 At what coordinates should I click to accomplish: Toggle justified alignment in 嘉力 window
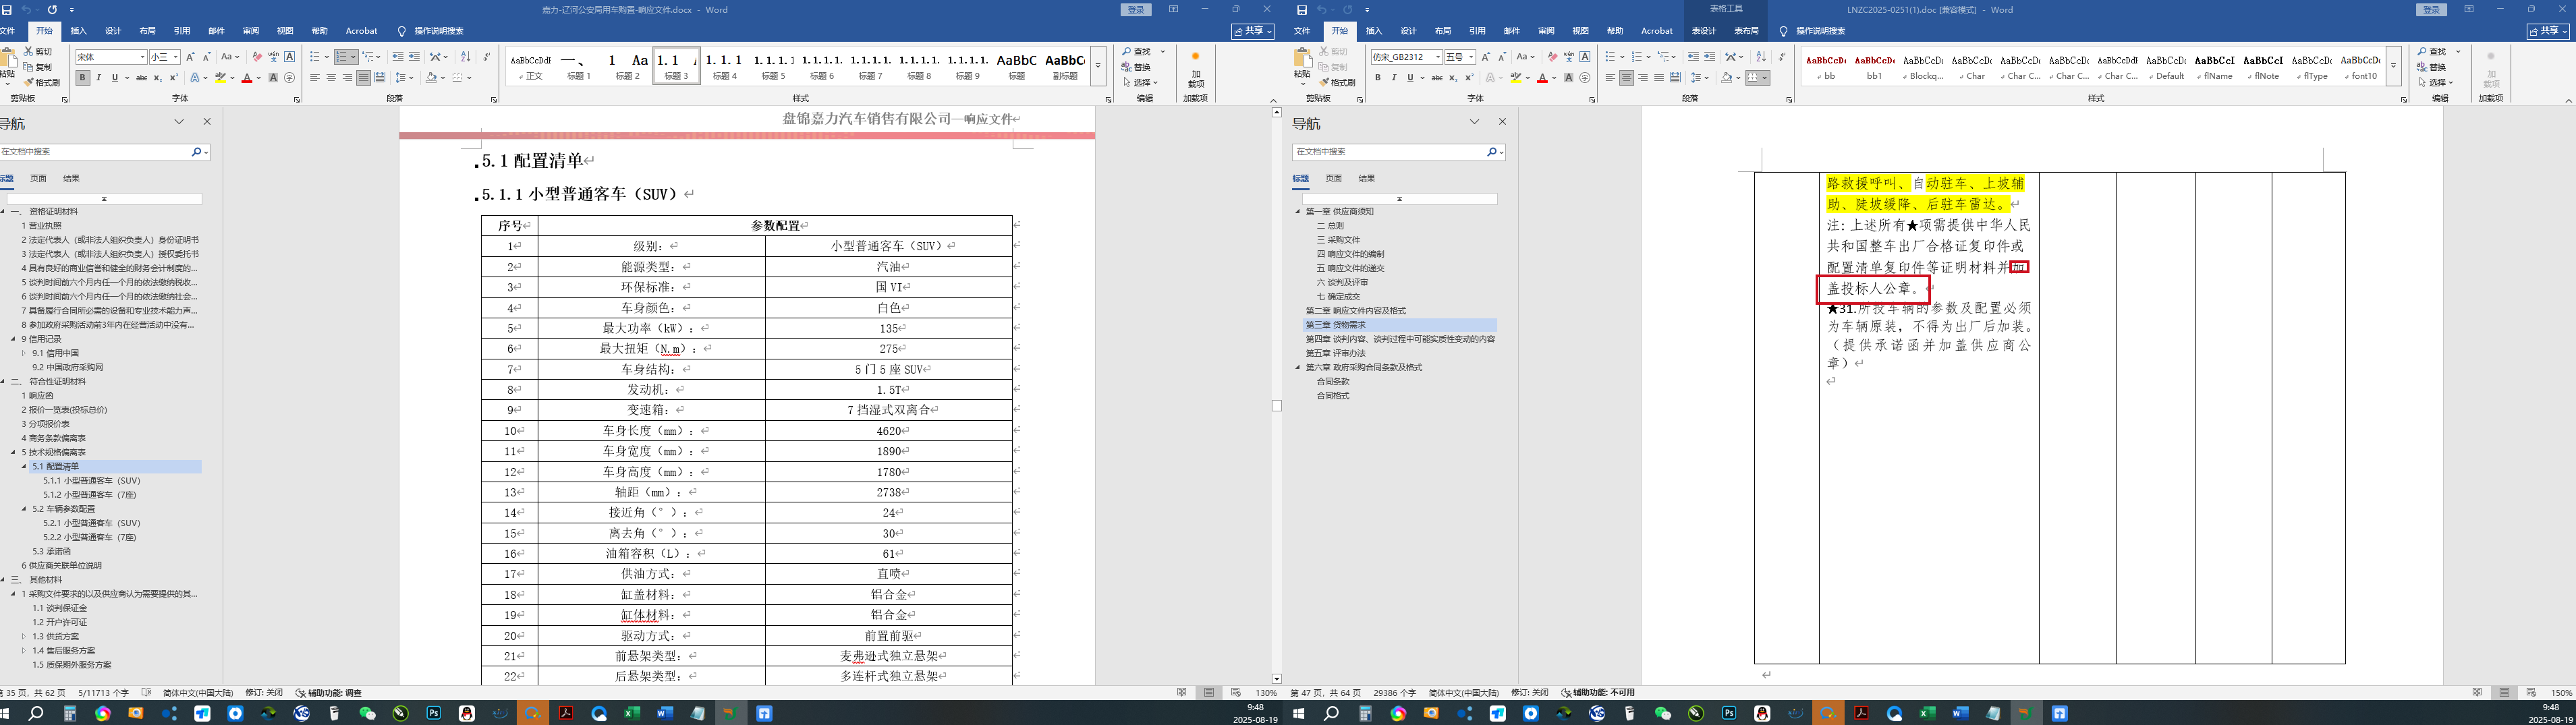click(363, 78)
